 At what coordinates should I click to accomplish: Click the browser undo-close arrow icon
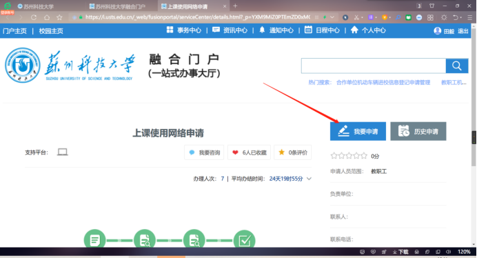tap(456, 18)
